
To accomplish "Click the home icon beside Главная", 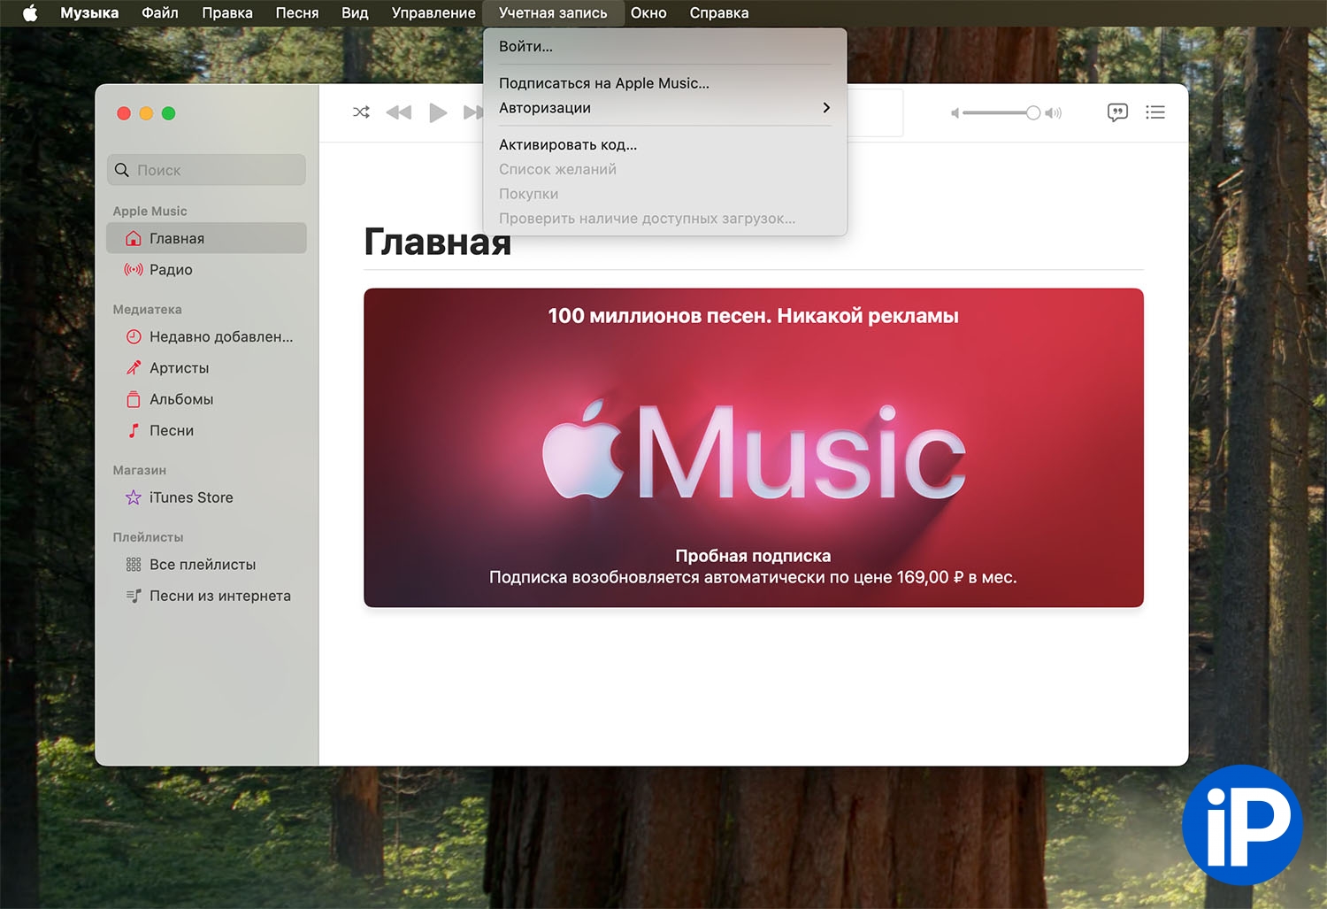I will [x=133, y=238].
